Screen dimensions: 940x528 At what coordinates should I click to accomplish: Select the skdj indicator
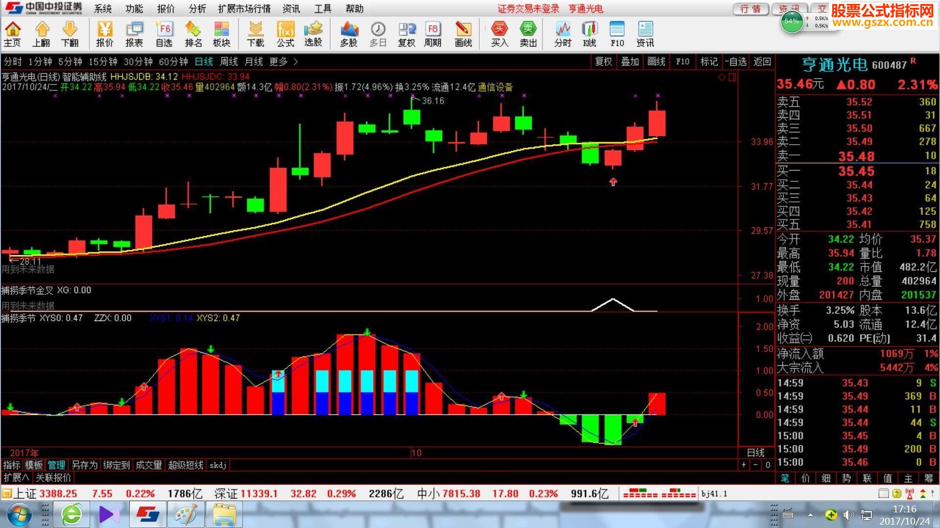[x=218, y=465]
